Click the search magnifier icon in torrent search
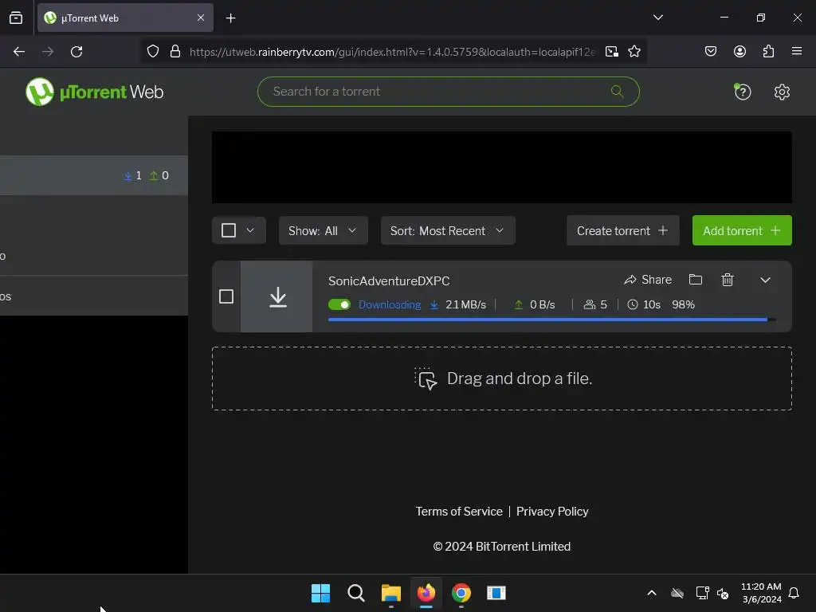Viewport: 816px width, 612px height. point(617,92)
